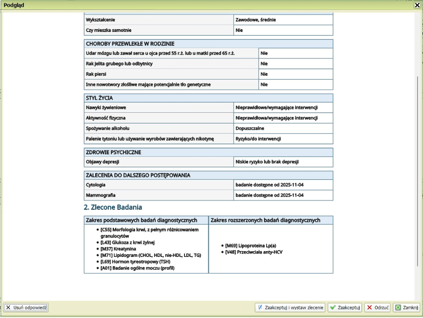The width and height of the screenshot is (423, 318).
Task: Click the Zamknij button
Action: click(406, 308)
